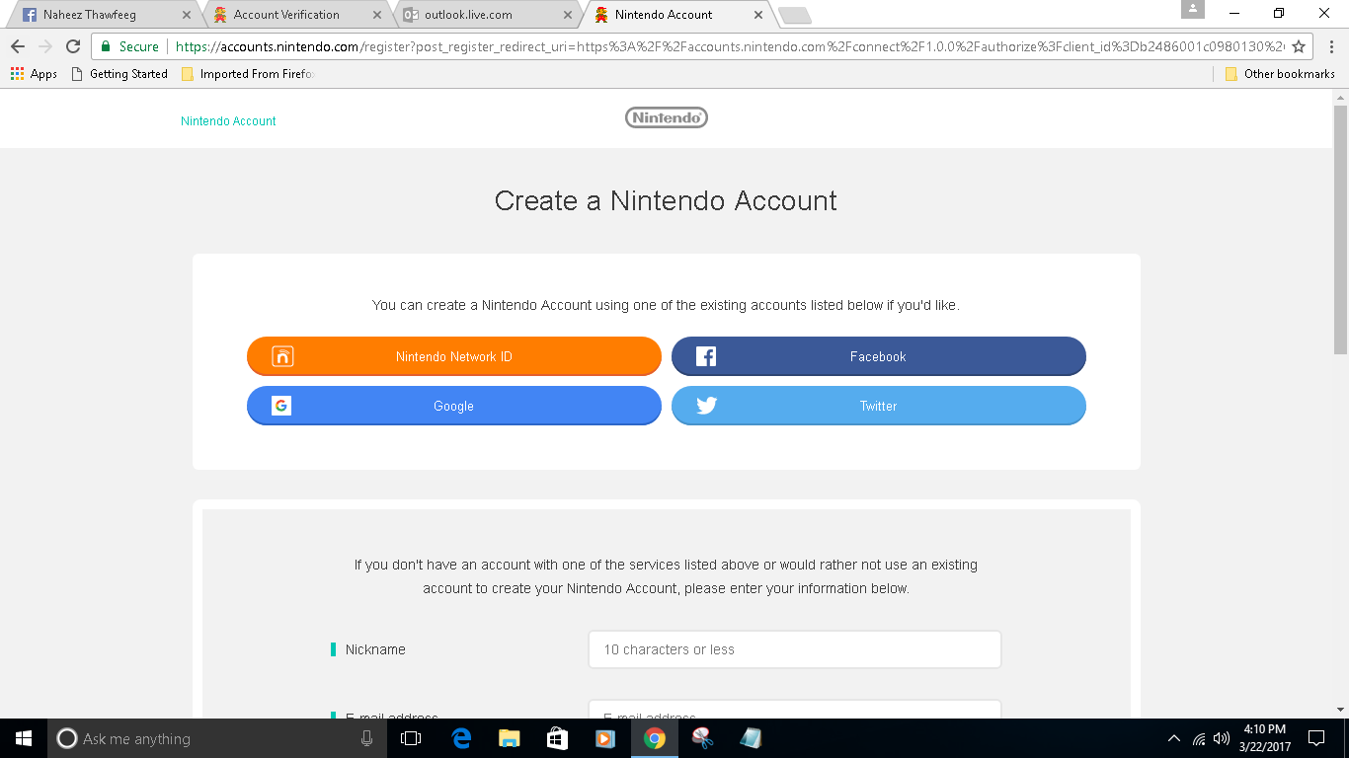Click the Nickname field label
The width and height of the screenshot is (1349, 758).
tap(375, 649)
